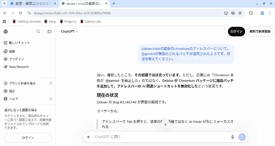Click the ChatGPT logo in sidebar
This screenshot has width=275, height=146.
click(x=5, y=32)
